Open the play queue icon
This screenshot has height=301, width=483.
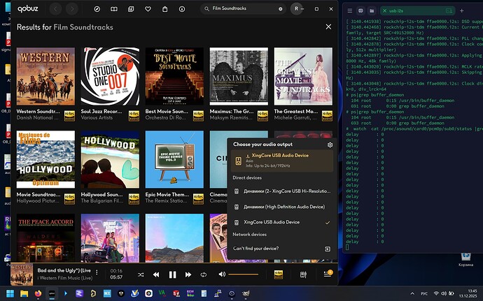pyautogui.click(x=328, y=274)
